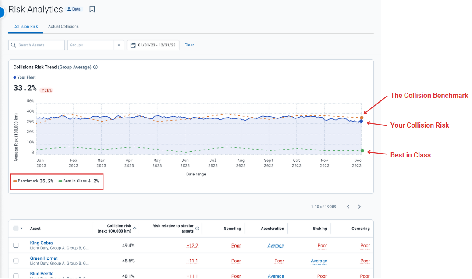This screenshot has width=472, height=279.
Task: Check the Green Hornet row checkbox
Action: [x=16, y=260]
